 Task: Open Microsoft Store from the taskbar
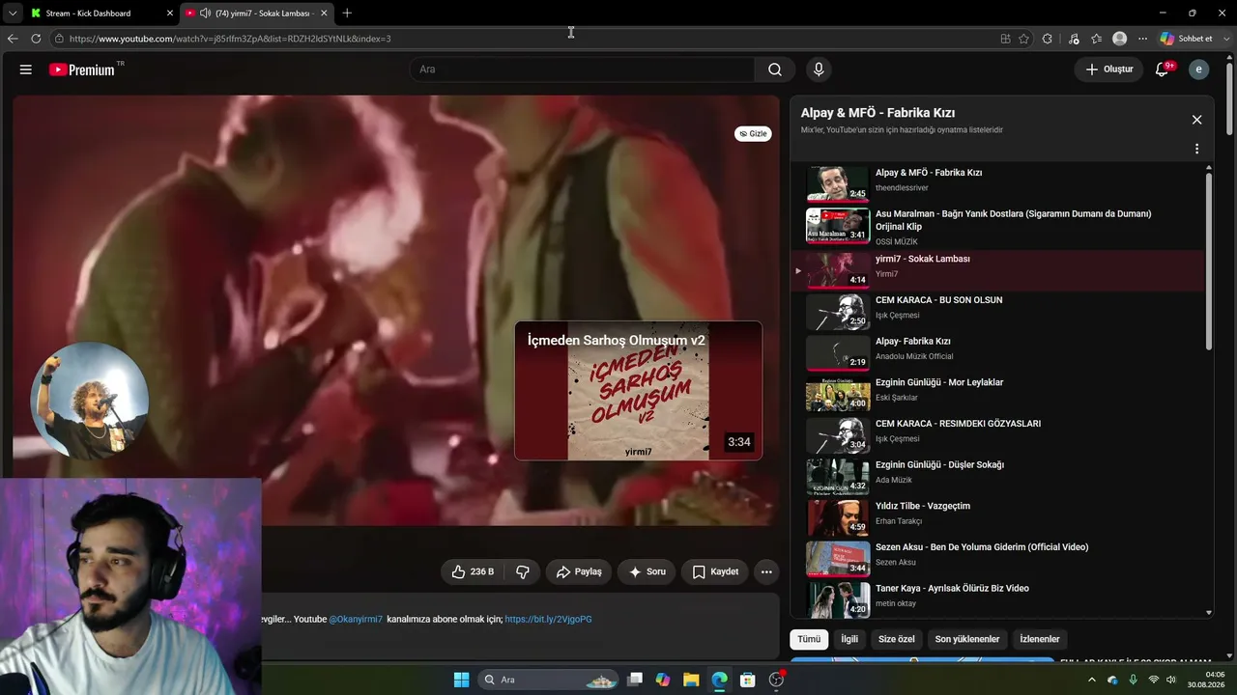click(747, 680)
